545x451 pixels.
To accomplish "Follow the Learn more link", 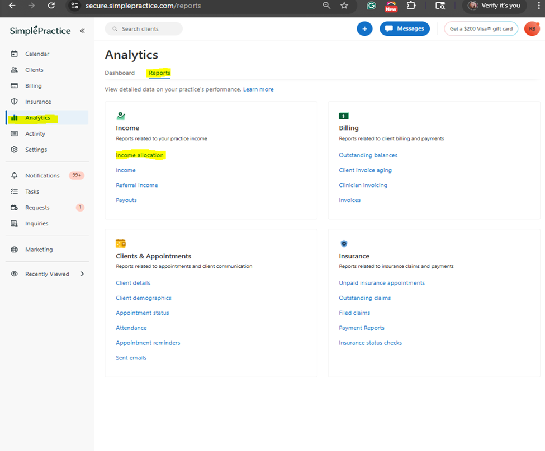I will click(x=258, y=89).
